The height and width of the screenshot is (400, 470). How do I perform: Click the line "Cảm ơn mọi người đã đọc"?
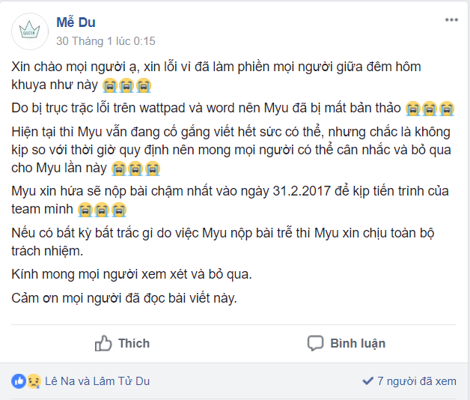(x=124, y=298)
